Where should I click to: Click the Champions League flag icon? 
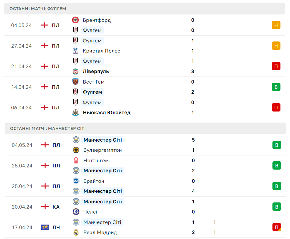(x=45, y=227)
